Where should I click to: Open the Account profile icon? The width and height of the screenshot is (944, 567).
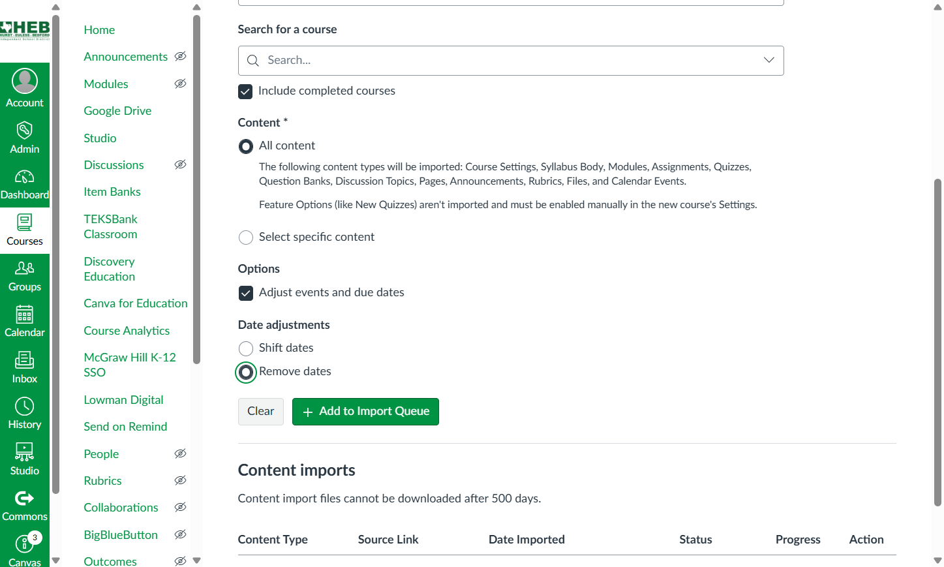click(x=25, y=81)
